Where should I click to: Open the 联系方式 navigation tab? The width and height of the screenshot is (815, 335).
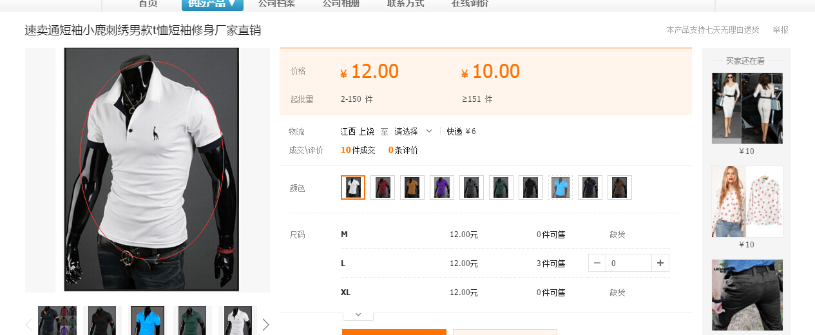click(405, 4)
